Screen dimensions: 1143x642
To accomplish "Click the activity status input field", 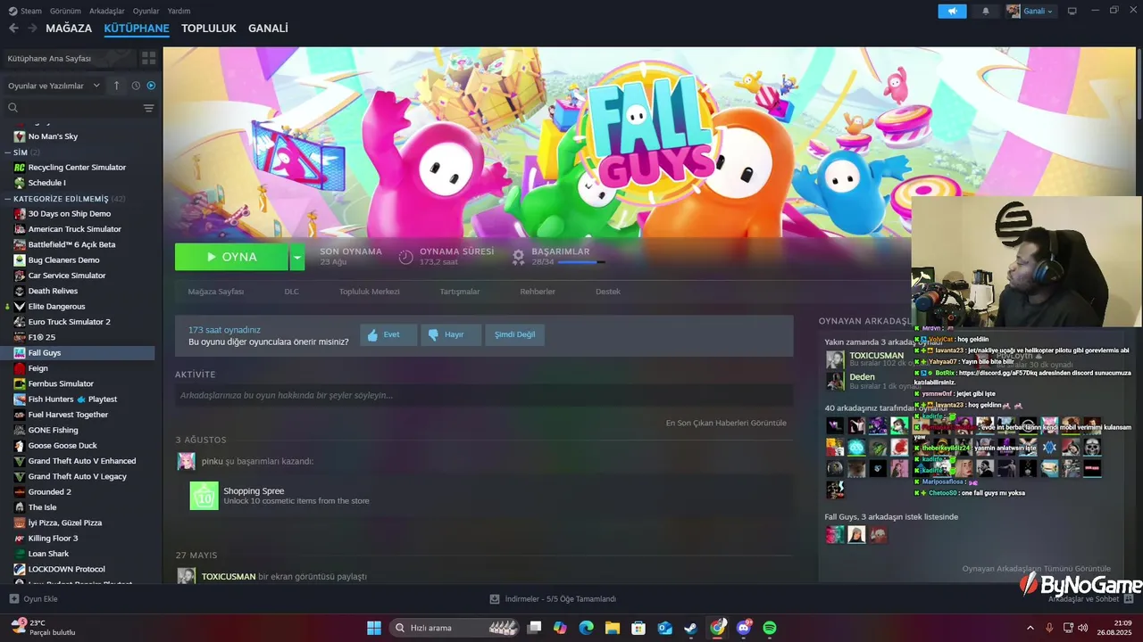I will tap(484, 395).
